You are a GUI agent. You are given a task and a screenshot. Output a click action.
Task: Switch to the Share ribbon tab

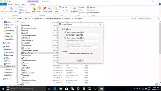pyautogui.click(x=17, y=4)
